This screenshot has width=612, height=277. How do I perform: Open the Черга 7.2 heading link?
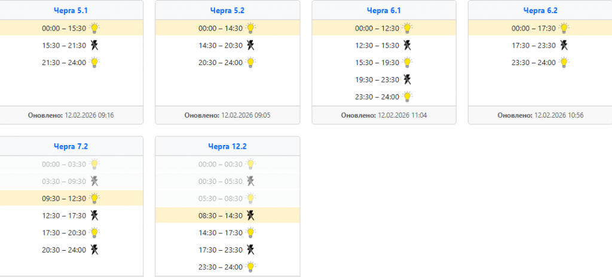[71, 146]
